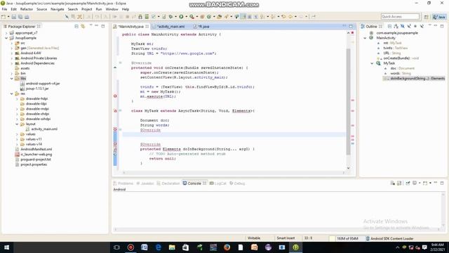Maximize the Console panel

(442, 183)
